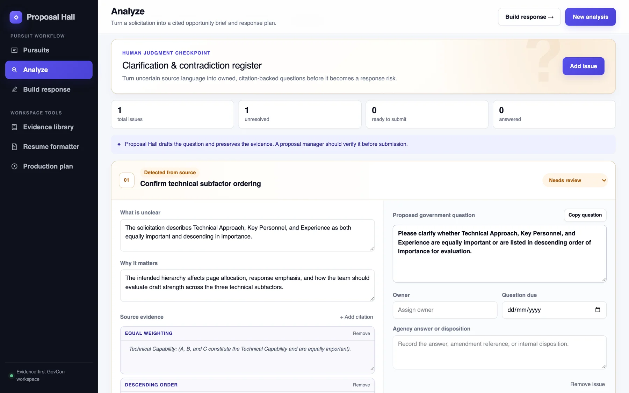The width and height of the screenshot is (629, 393).
Task: Click the What is unclear text area
Action: 247,235
